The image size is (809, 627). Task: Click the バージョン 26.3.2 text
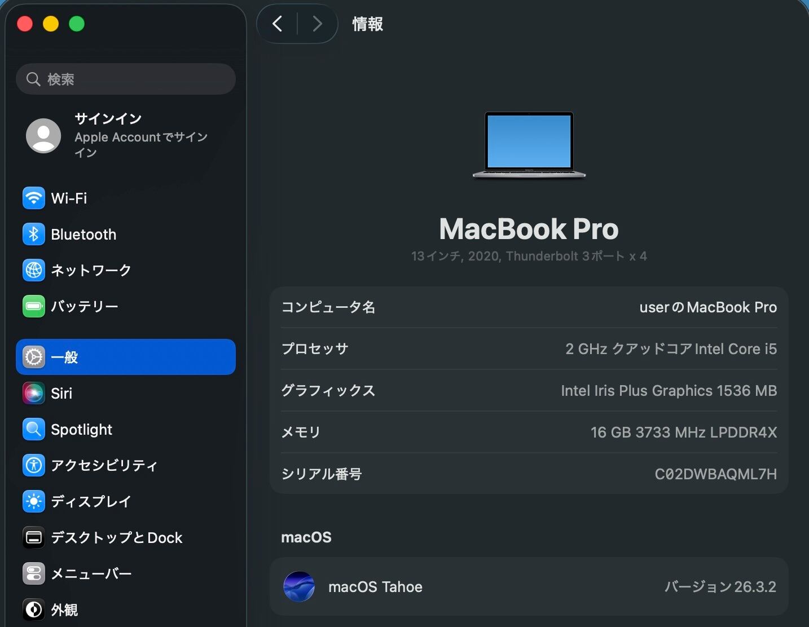[720, 587]
